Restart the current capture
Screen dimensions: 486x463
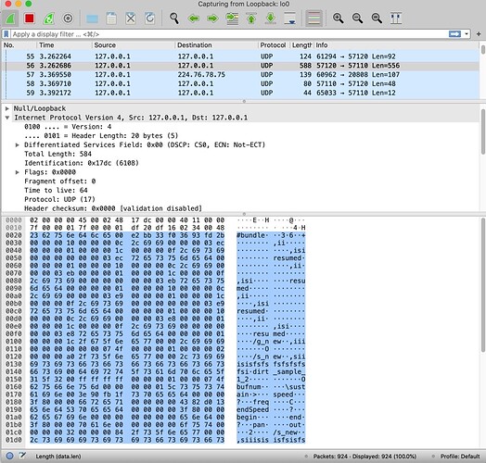pos(48,19)
